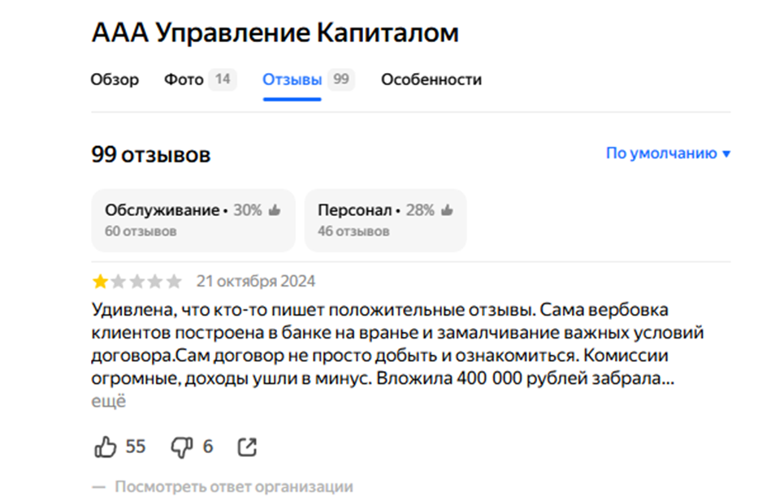This screenshot has width=771, height=496.
Task: Activate the 99 отзывов counter heading
Action: [151, 154]
